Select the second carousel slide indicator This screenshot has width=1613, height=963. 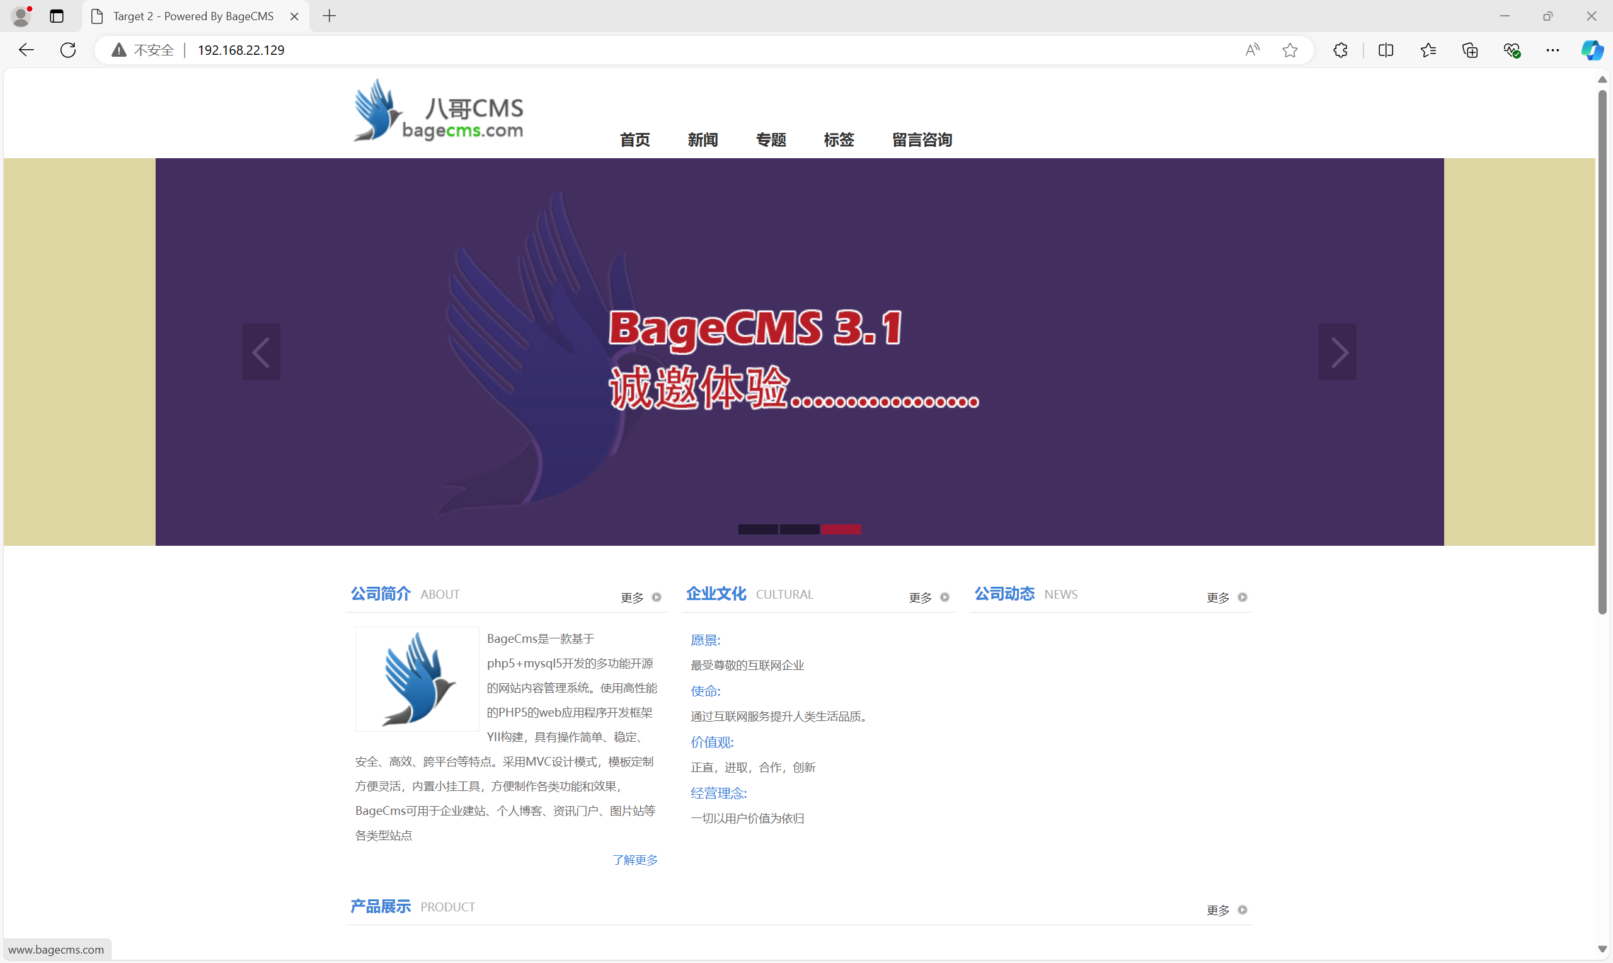[799, 529]
